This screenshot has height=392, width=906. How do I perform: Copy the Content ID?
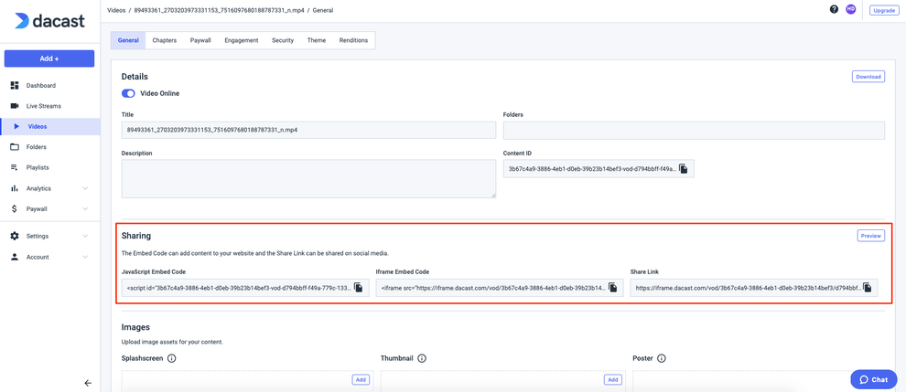click(684, 169)
